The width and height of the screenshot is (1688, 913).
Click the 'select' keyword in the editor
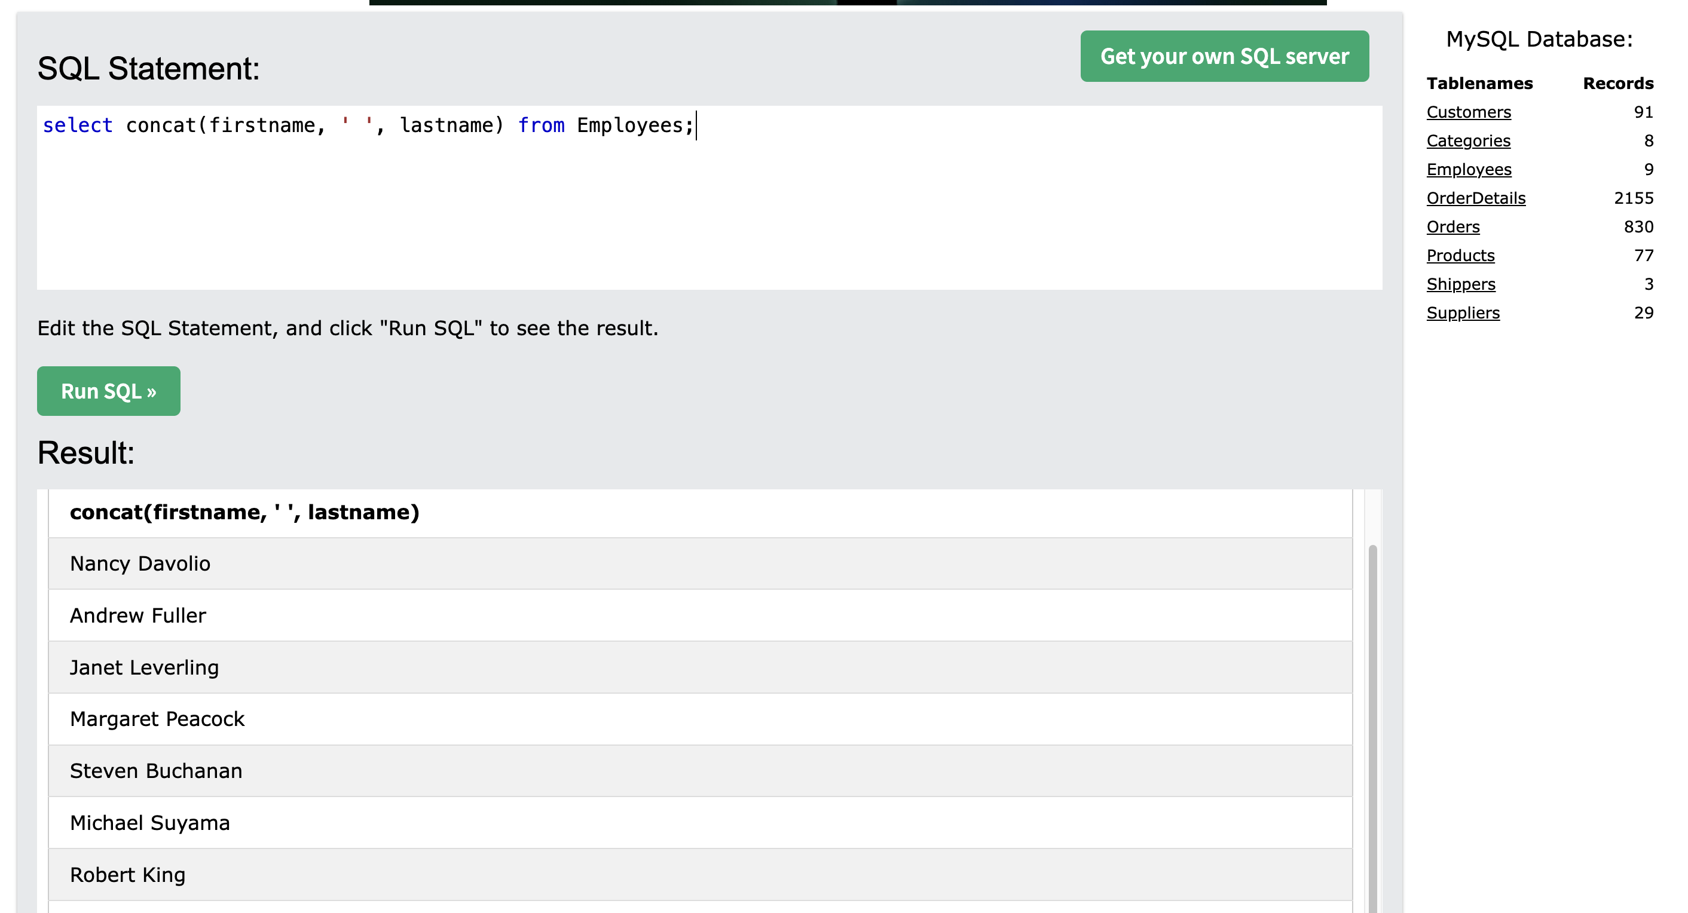[77, 125]
